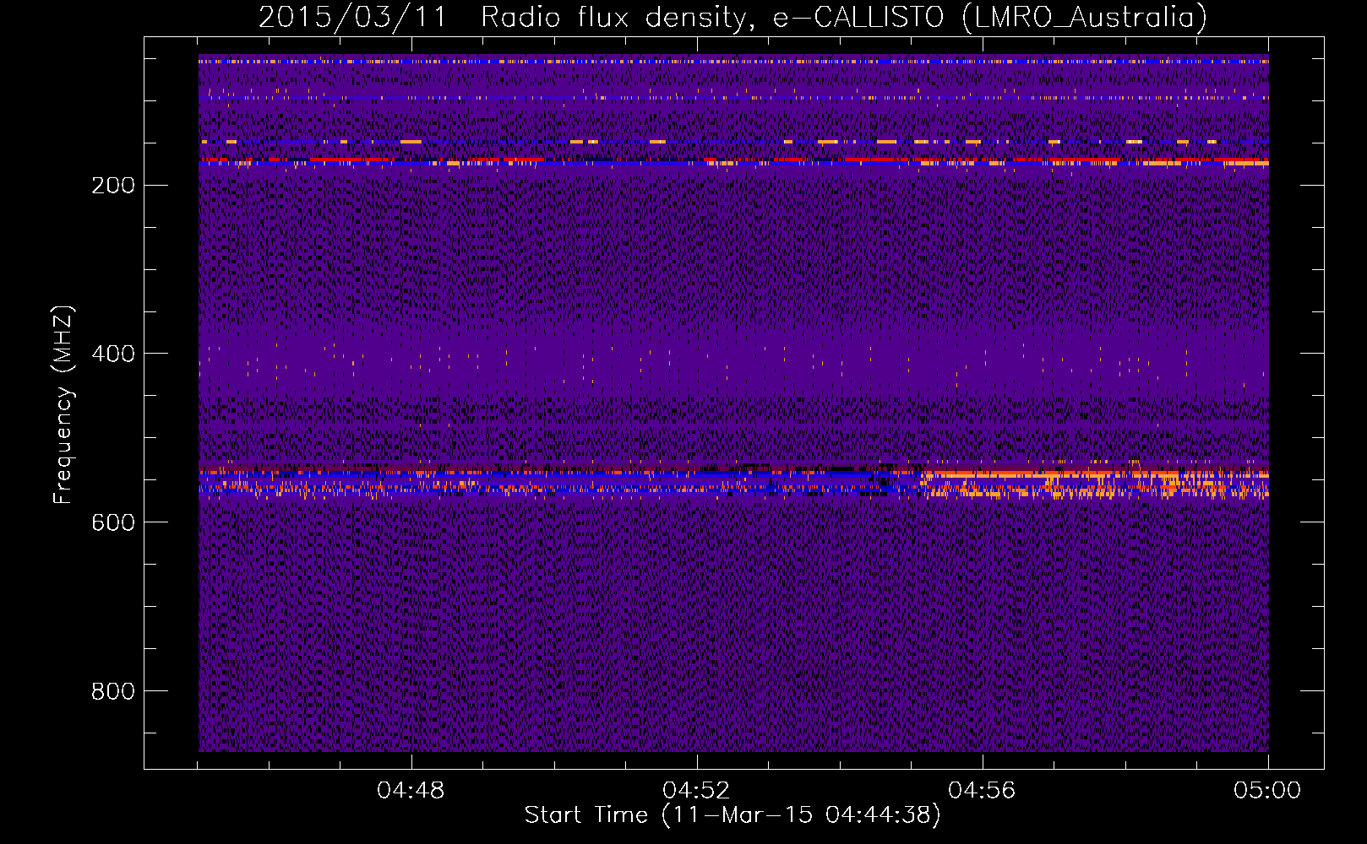Click the 800 frequency tick label

click(113, 691)
